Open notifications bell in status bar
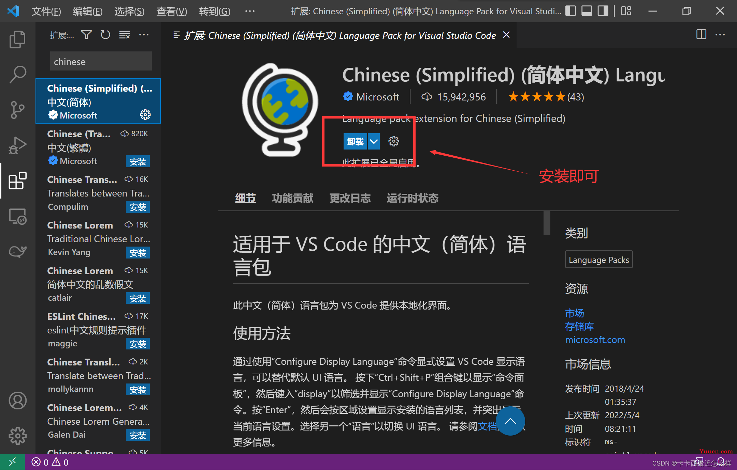 (x=721, y=462)
